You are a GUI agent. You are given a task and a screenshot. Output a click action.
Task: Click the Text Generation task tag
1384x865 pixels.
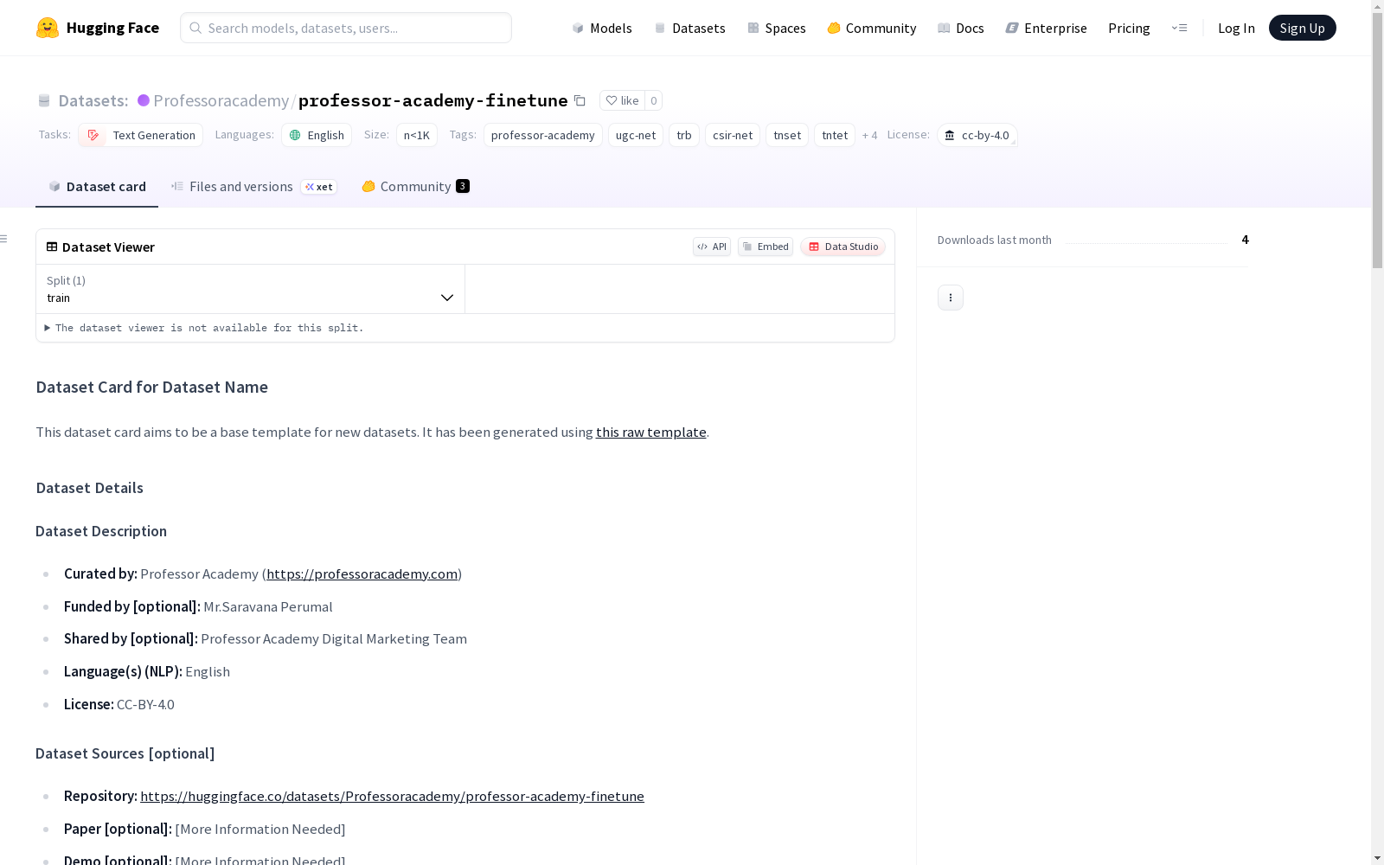coord(141,135)
